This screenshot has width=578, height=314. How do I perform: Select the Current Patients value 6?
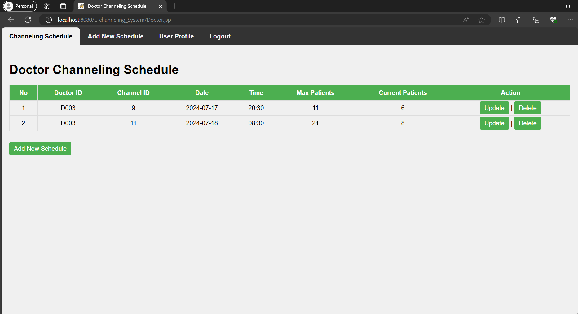[x=403, y=108]
